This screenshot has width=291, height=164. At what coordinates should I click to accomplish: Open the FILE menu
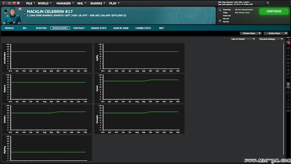(x=31, y=3)
